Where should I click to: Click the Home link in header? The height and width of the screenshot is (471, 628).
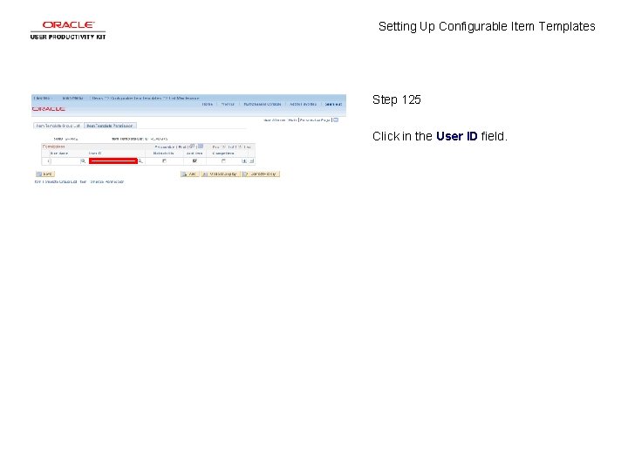click(207, 104)
